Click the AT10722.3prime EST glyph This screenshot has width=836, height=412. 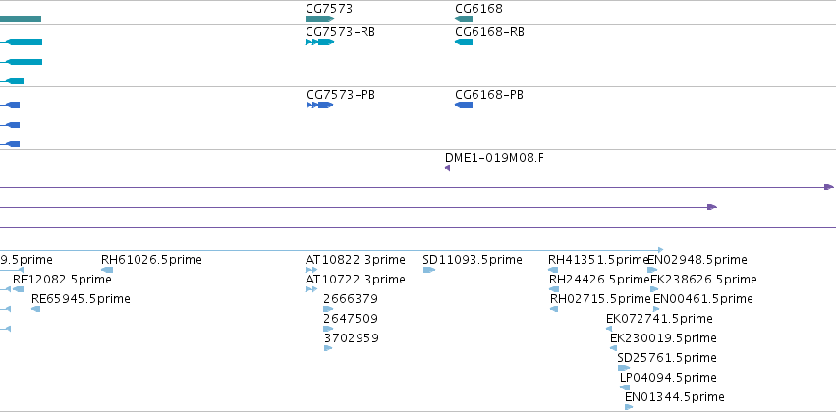[311, 289]
